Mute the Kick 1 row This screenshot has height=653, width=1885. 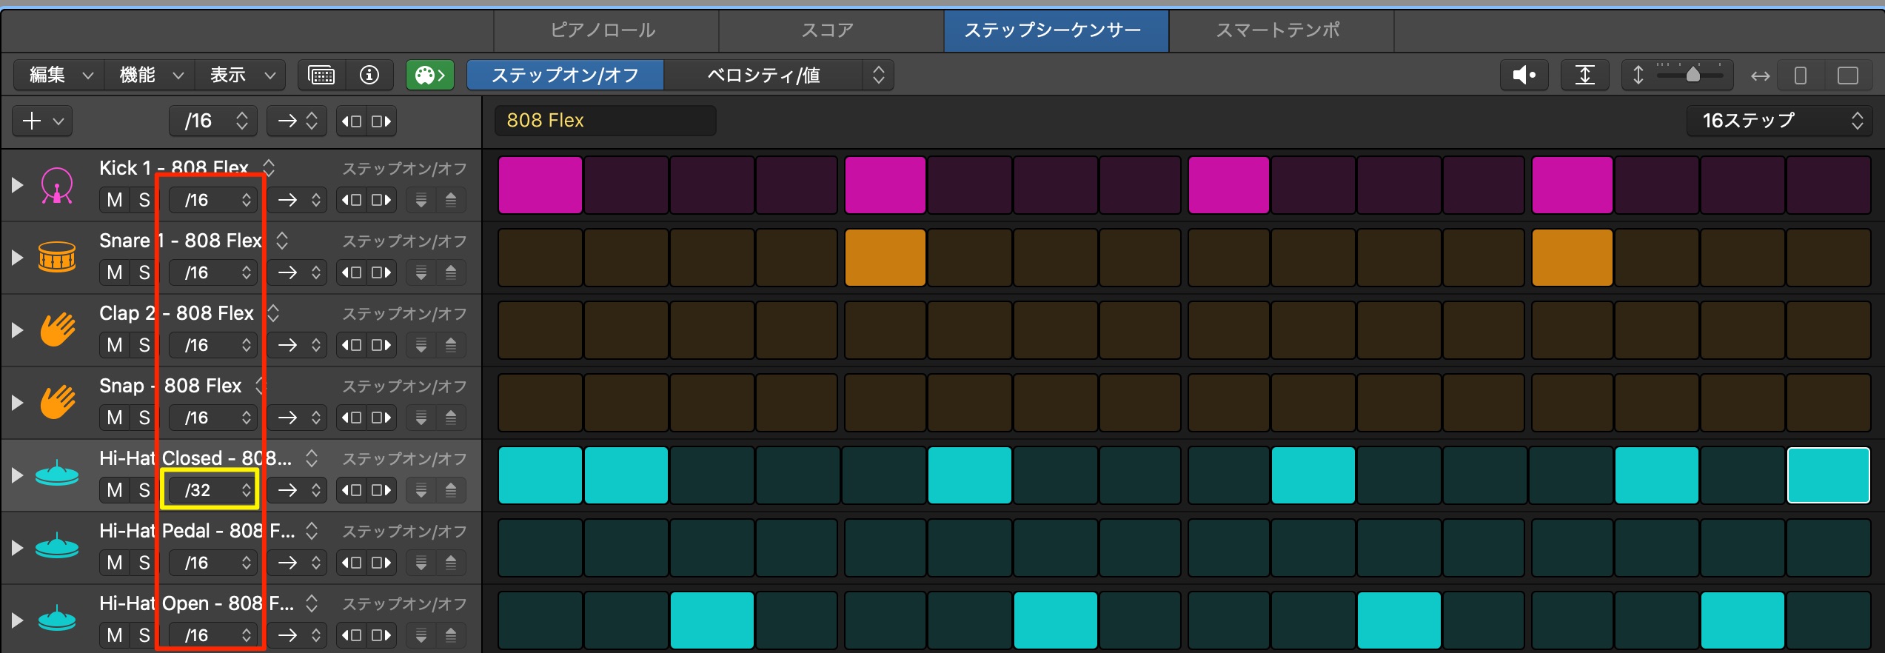pyautogui.click(x=115, y=200)
